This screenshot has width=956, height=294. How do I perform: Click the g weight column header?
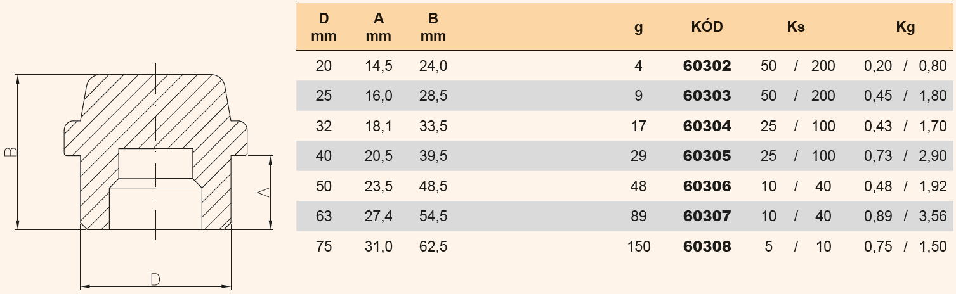click(638, 27)
